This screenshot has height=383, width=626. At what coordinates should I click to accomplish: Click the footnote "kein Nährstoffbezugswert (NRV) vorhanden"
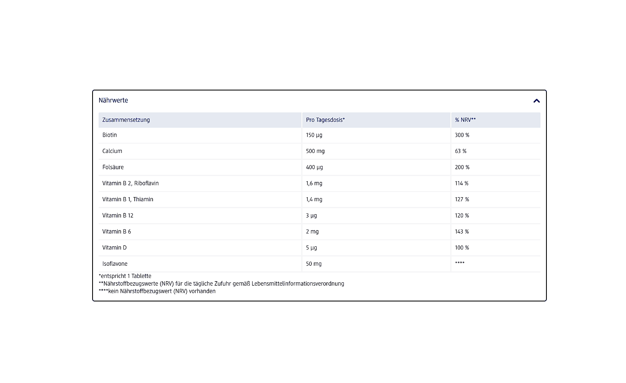(x=157, y=291)
